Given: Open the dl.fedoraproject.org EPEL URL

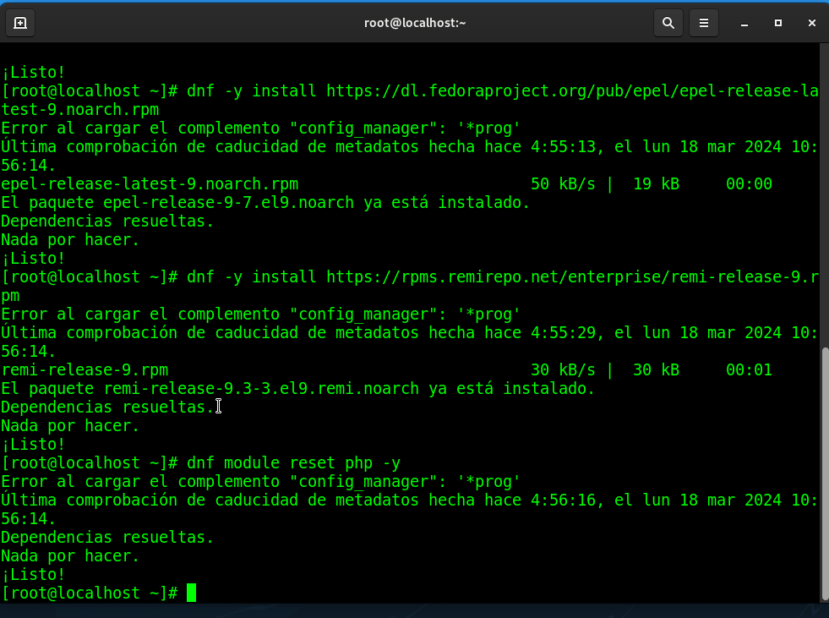Looking at the screenshot, I should 571,90.
